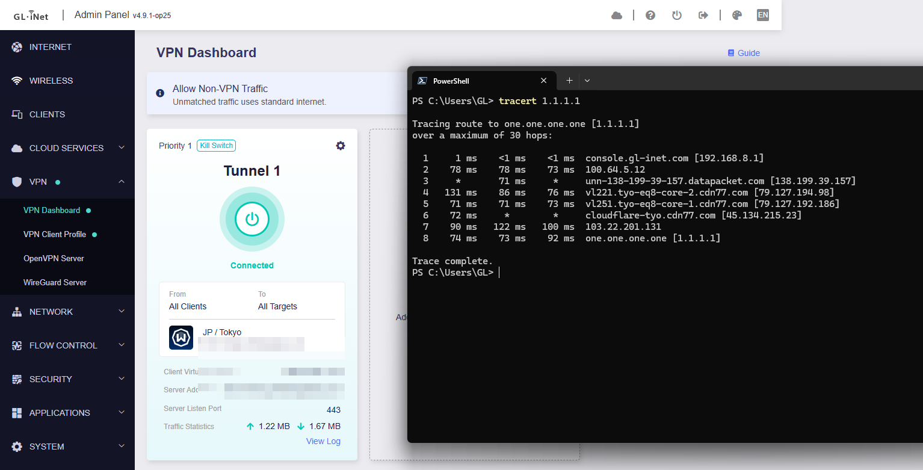Click JP / Tokyo server name
The height and width of the screenshot is (470, 923).
(222, 332)
